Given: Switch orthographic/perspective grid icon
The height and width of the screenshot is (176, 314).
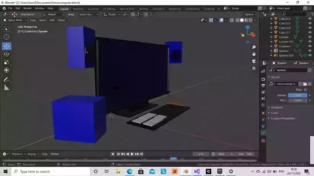Looking at the screenshot, I should coord(254,68).
